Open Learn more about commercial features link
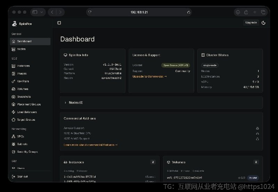Screen dimensions: 278x192 coord(90,145)
